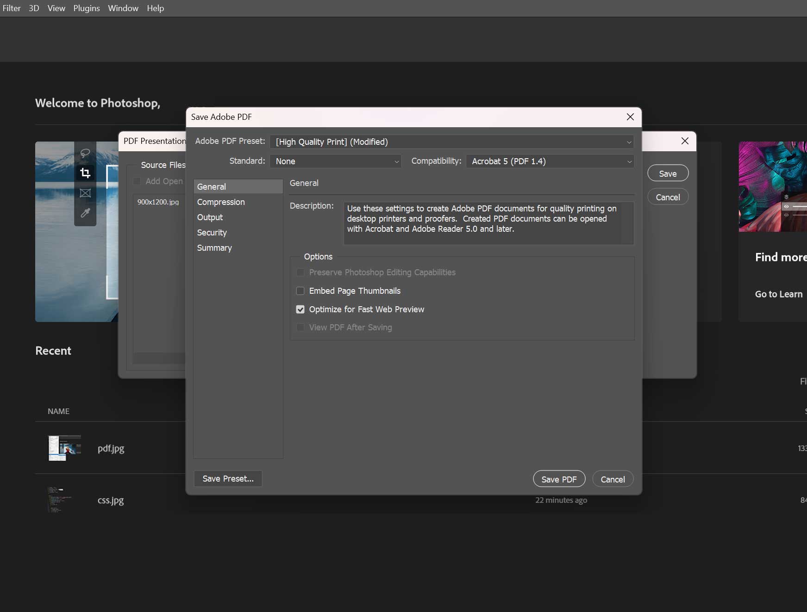Toggle Add Open Files checkbox in PDF Presentation
The width and height of the screenshot is (807, 612).
coord(137,181)
